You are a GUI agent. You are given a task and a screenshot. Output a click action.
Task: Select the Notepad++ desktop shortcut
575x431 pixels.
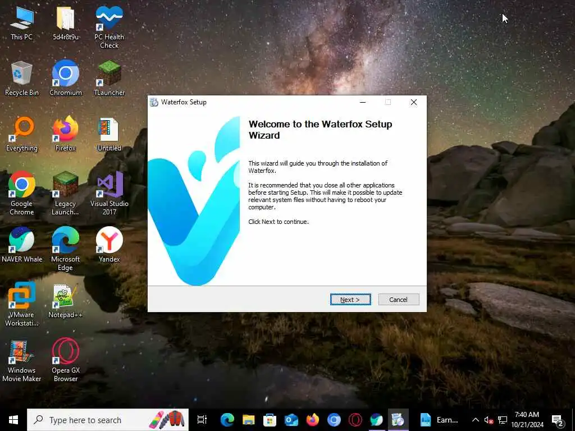click(x=65, y=301)
